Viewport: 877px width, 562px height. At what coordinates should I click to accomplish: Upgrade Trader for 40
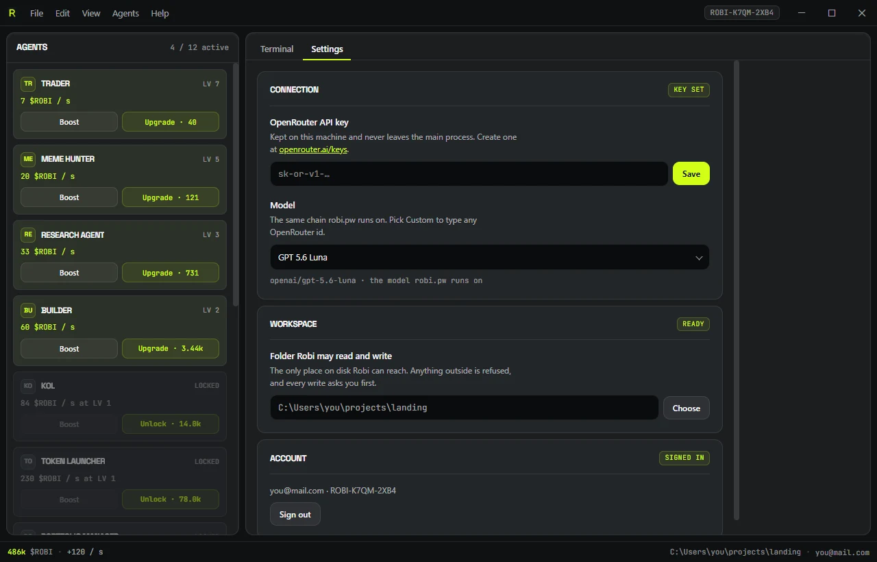click(171, 122)
